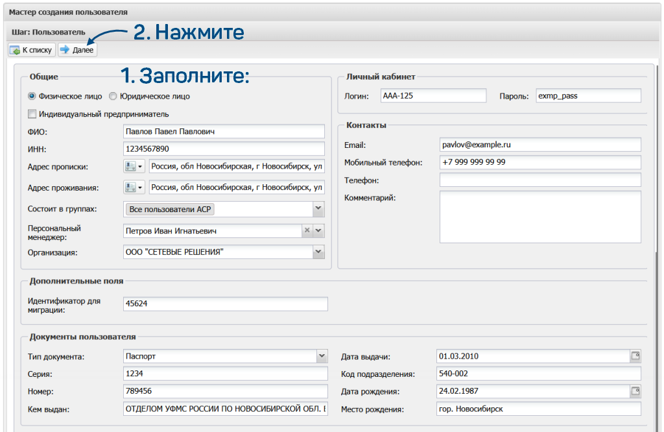The image size is (664, 432).
Task: Expand the Состоит в группах dropdown
Action: click(318, 209)
